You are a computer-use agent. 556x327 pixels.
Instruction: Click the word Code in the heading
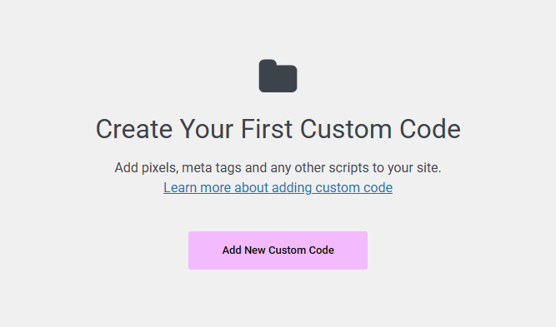coord(430,129)
